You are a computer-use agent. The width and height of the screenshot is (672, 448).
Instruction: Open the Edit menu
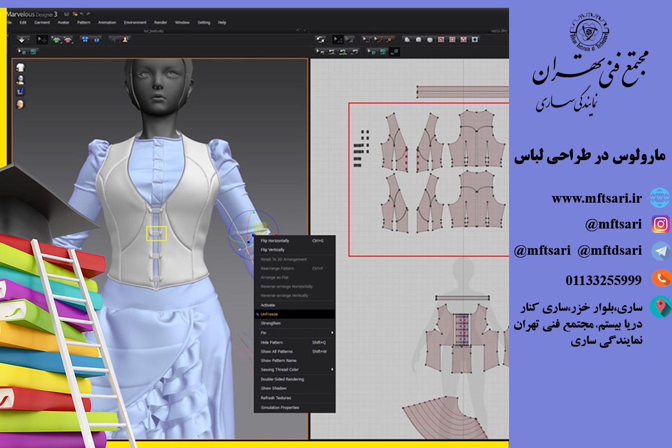23,22
